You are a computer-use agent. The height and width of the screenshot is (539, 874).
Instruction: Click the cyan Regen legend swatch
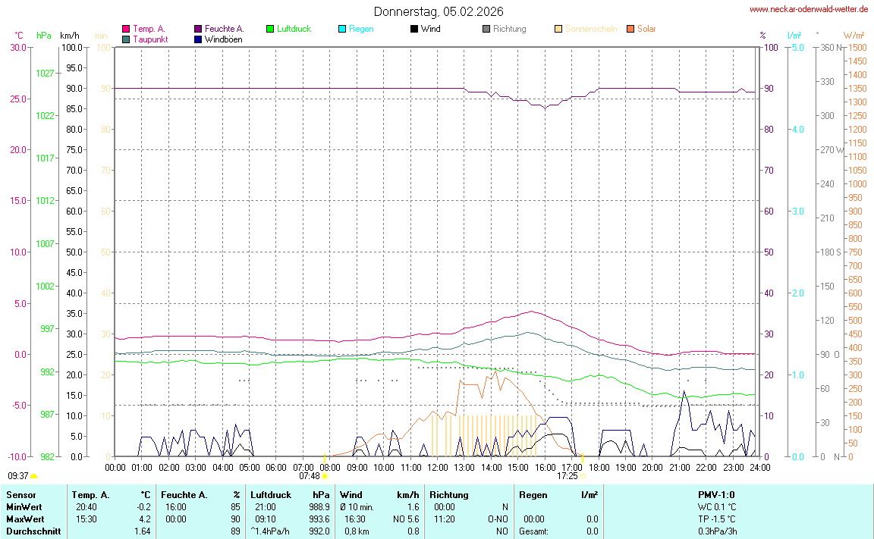tap(342, 29)
